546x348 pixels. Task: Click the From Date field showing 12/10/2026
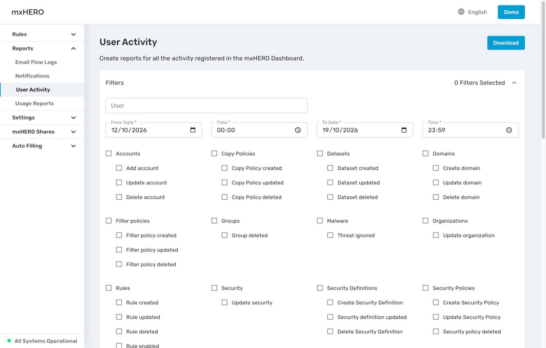154,130
